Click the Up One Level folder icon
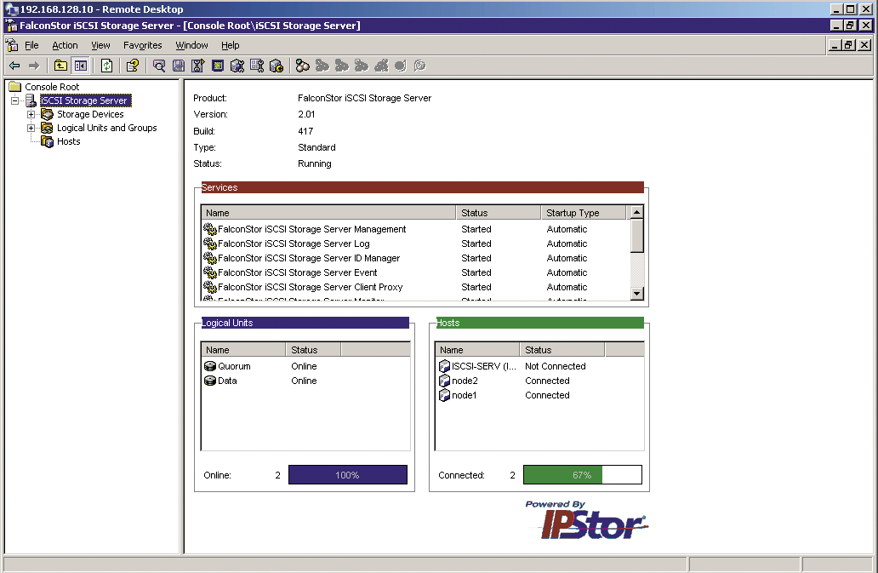The height and width of the screenshot is (573, 878). (x=60, y=66)
